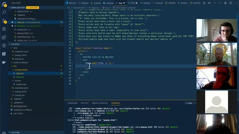Switch to the .babelrc editor tab
Image resolution: width=239 pixels, height=134 pixels.
pos(96,3)
